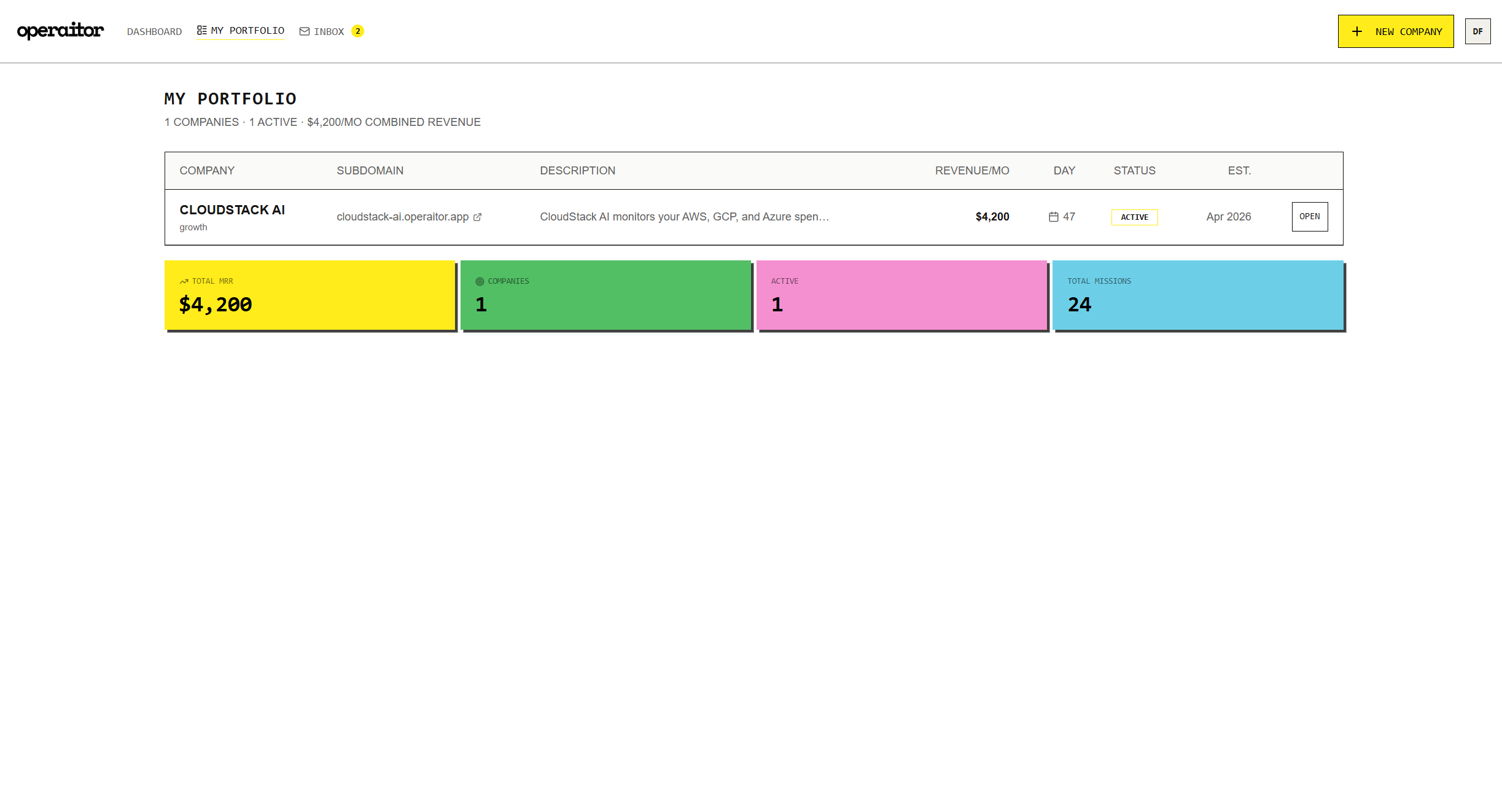Click the trending-up icon in Total MRR
This screenshot has height=802, width=1502.
(x=184, y=281)
